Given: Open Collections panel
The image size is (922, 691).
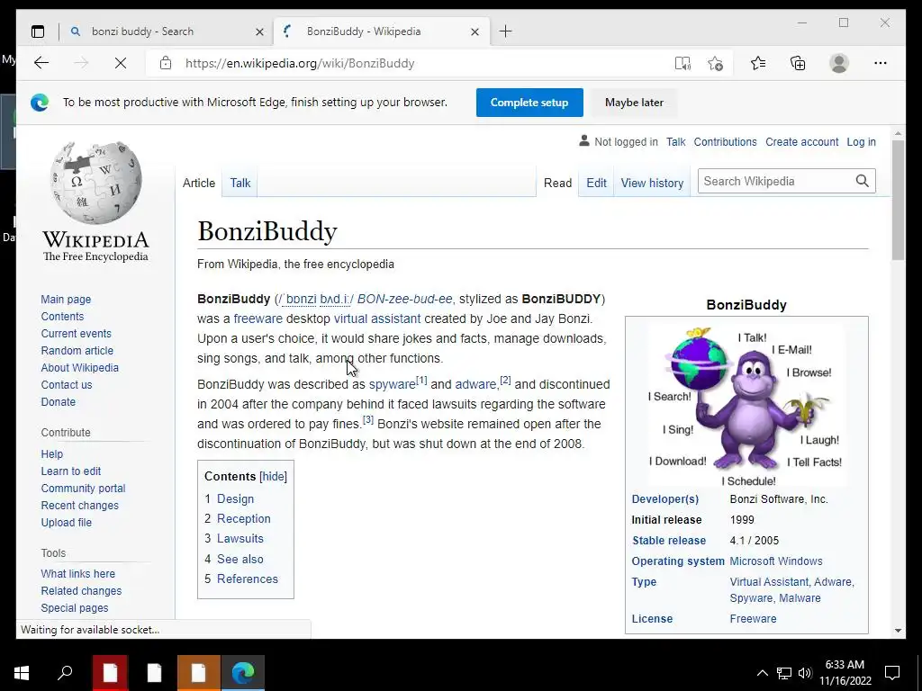Looking at the screenshot, I should [x=798, y=63].
